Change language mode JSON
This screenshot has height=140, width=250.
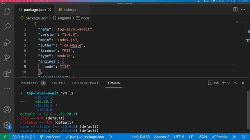click(x=202, y=136)
